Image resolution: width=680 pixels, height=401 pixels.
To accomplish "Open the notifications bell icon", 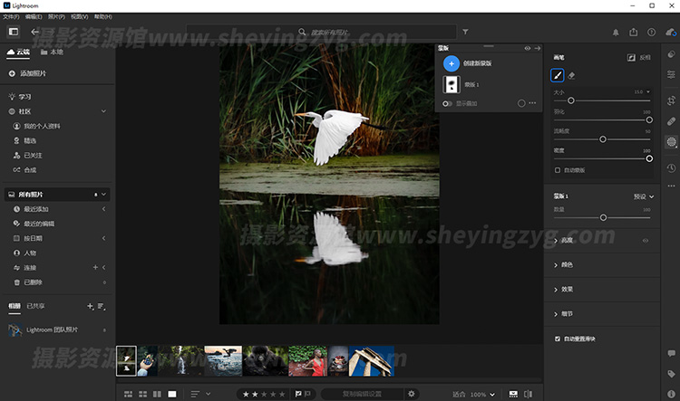I will [x=616, y=32].
